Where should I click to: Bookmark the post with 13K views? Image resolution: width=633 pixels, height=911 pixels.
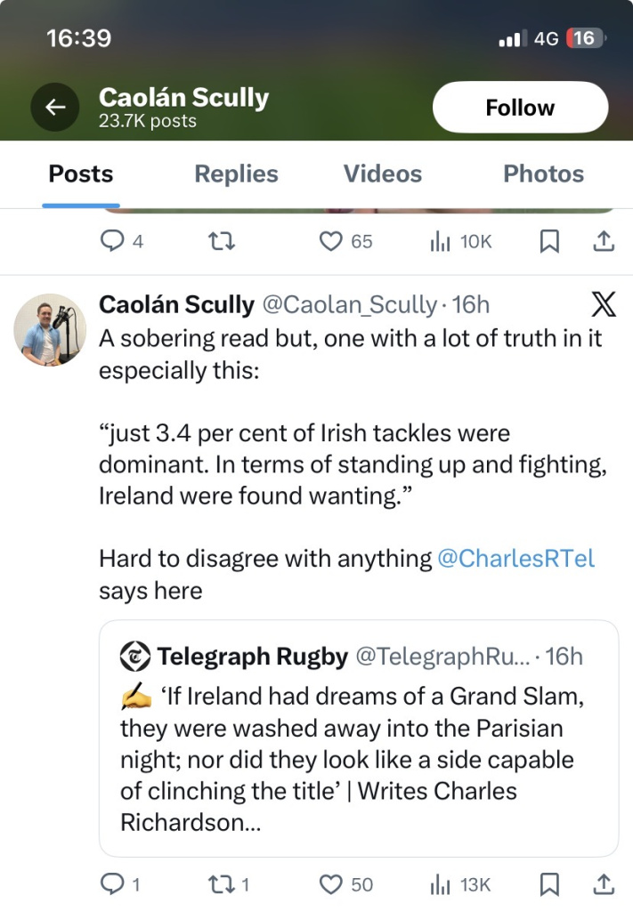tap(550, 884)
